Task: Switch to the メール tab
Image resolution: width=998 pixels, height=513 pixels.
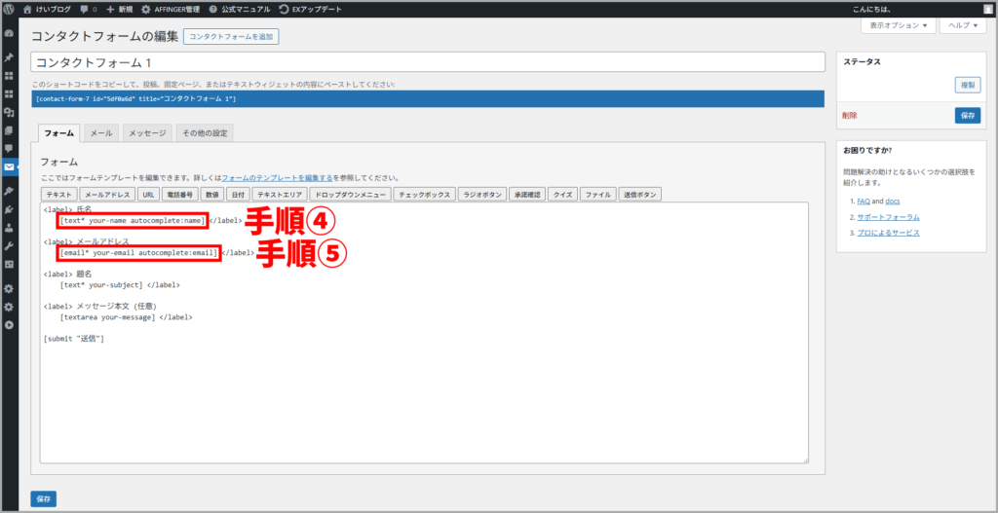Action: coord(100,132)
